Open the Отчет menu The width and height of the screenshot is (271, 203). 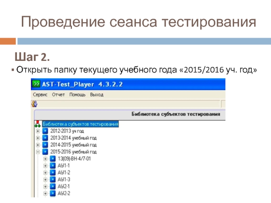point(58,95)
